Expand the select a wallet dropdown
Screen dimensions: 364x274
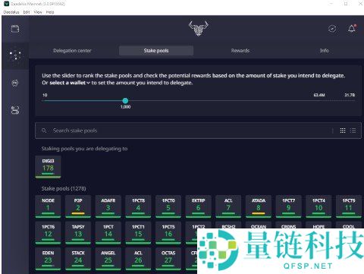[x=70, y=83]
